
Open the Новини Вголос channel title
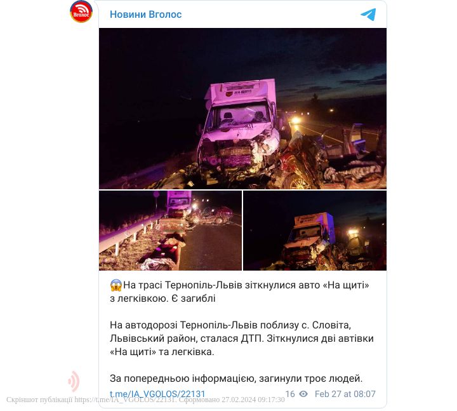pos(145,15)
